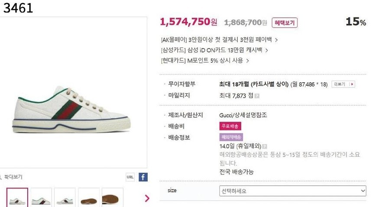The width and height of the screenshot is (378, 207).
Task: Open the mileage help question-mark icon
Action: [257, 96]
